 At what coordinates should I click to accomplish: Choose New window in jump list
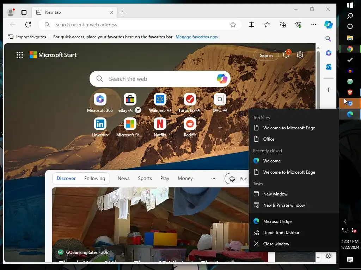[x=294, y=194]
